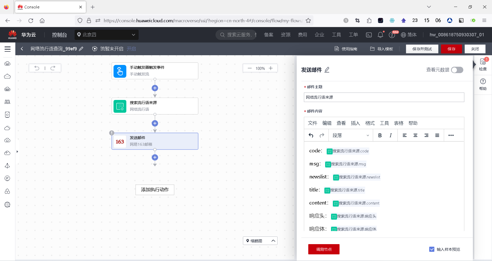Add a step after 发送邮件 node
492x261 pixels.
click(x=155, y=157)
